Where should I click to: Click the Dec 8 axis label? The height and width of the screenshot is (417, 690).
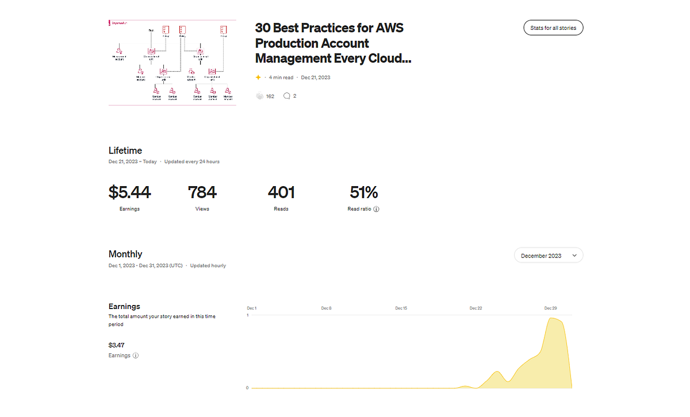(326, 308)
